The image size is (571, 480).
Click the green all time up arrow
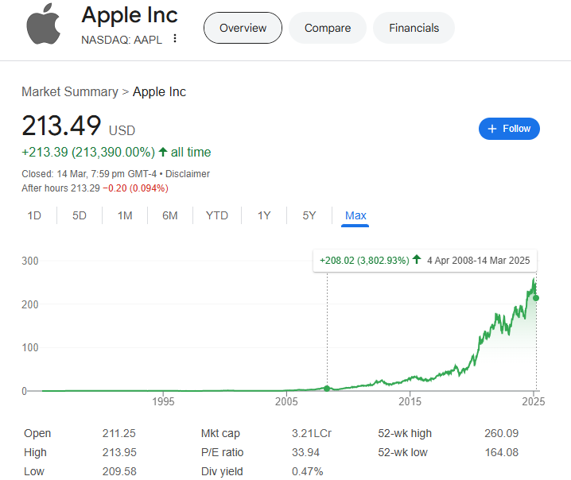coord(163,152)
